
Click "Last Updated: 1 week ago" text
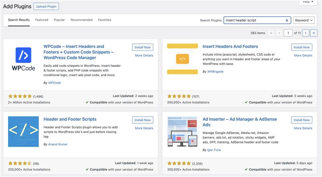[134, 163]
